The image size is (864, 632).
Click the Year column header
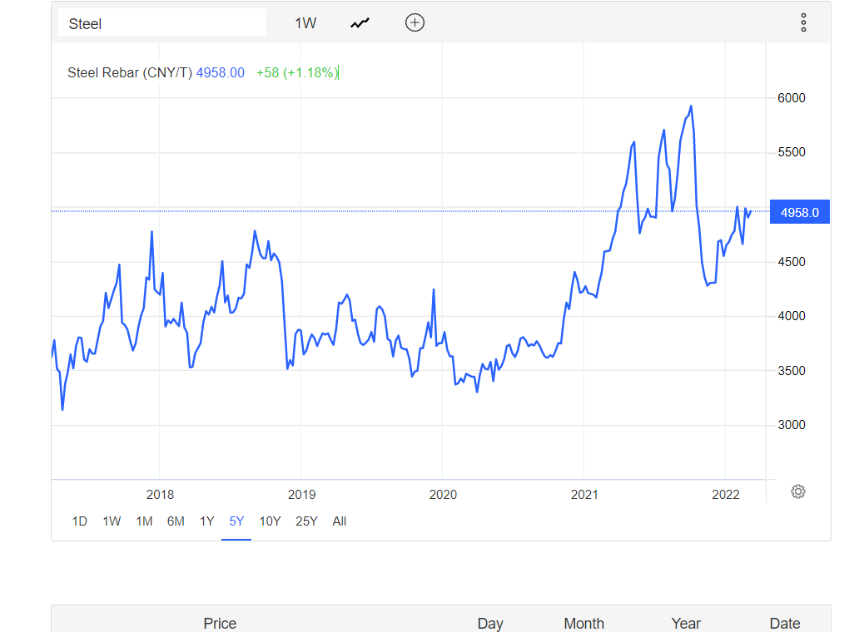coord(686,623)
